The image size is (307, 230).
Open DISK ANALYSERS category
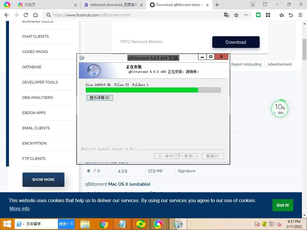37,97
